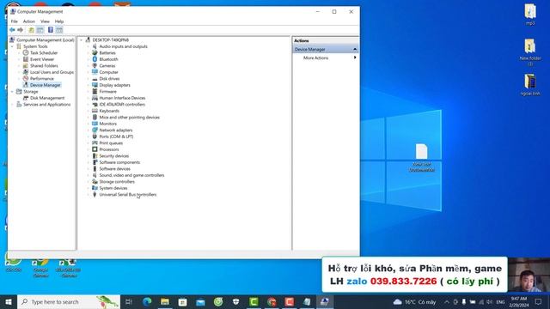Image resolution: width=550 pixels, height=309 pixels.
Task: Click the Windows Start button
Action: [9, 301]
